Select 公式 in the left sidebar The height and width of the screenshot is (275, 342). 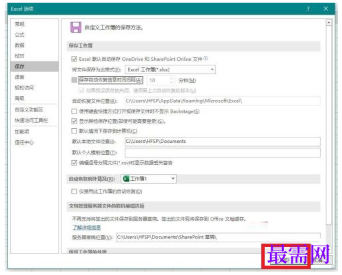(19, 35)
